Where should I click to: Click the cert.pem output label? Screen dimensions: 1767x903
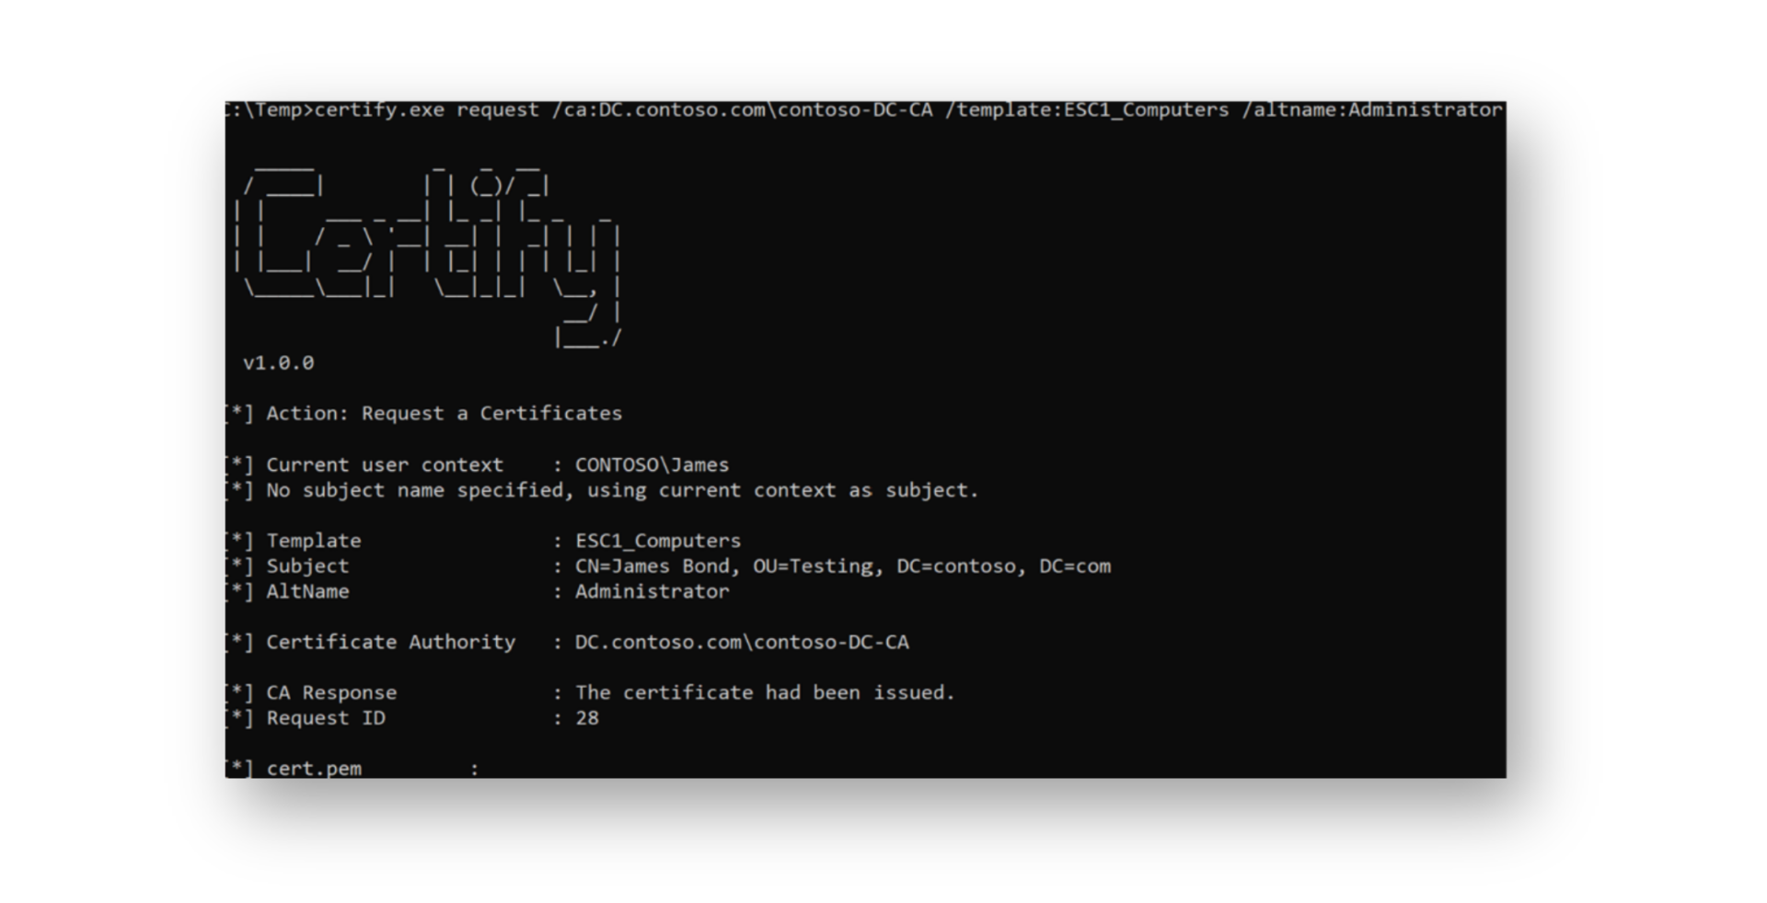coord(314,769)
